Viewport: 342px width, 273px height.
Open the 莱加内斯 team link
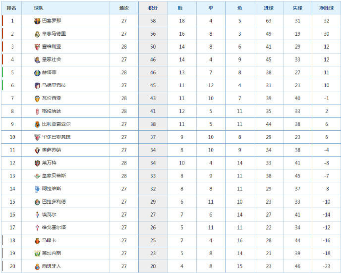coord(52,253)
